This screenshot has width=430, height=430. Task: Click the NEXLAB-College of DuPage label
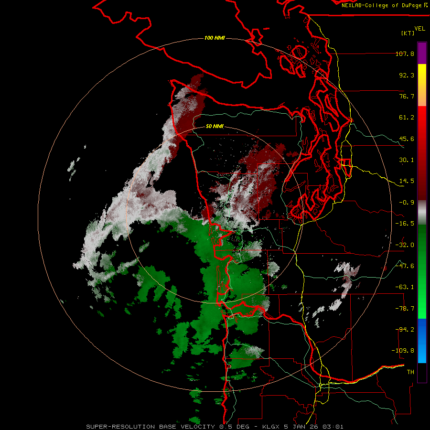(x=384, y=5)
